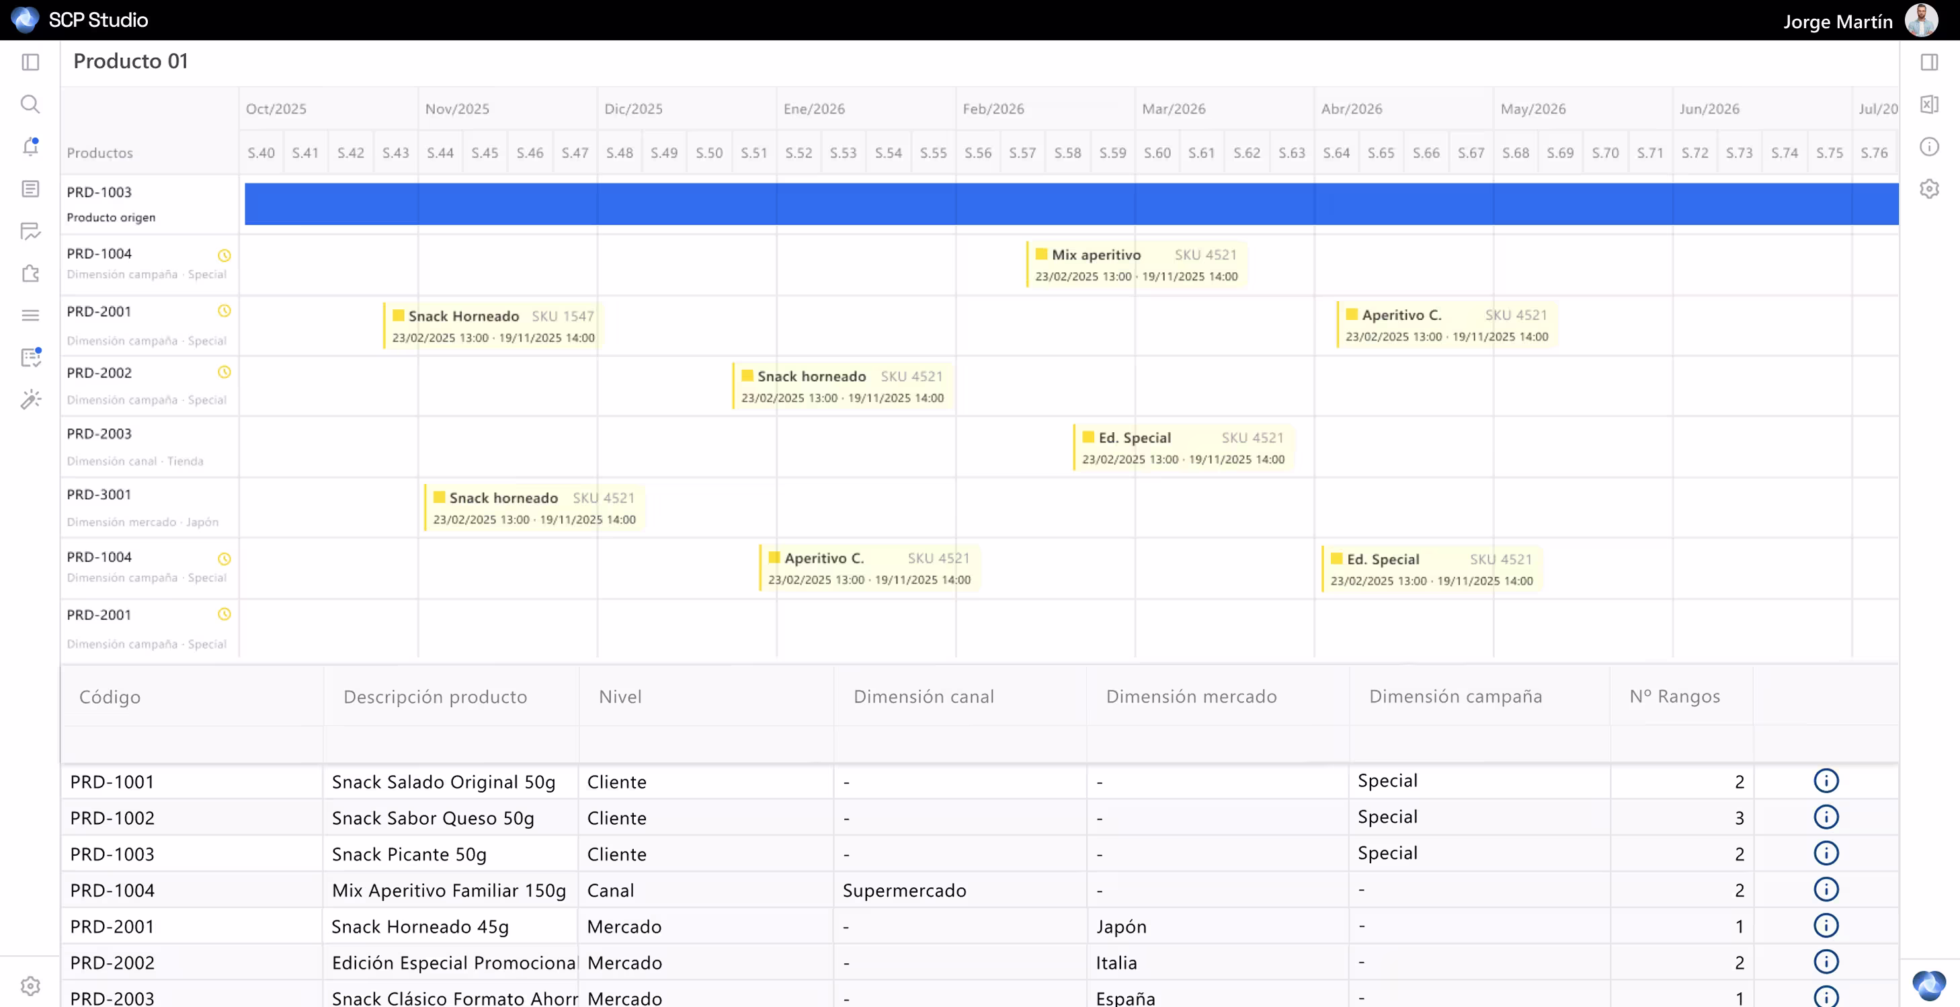Open the search icon in left sidebar
Screen dimensions: 1960x1007
point(30,104)
